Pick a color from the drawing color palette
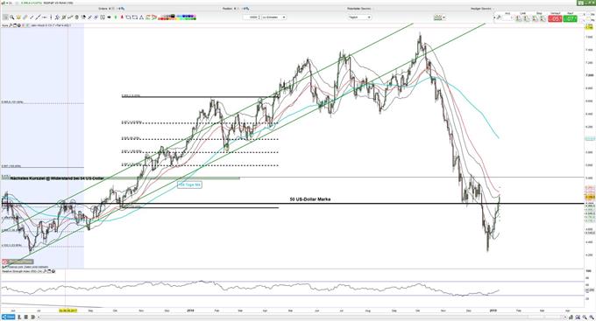Viewport: 596px width, 321px height. point(177,17)
